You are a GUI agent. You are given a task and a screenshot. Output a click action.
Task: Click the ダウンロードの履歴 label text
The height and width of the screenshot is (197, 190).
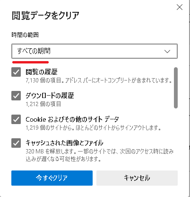pos(50,96)
